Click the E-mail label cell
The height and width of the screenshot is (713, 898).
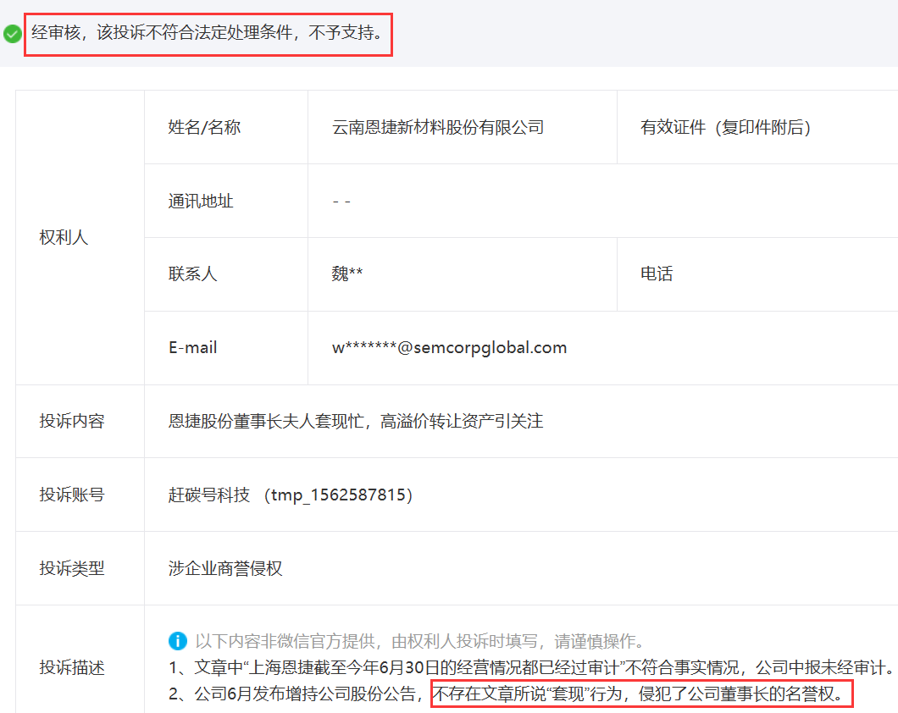[x=226, y=348]
